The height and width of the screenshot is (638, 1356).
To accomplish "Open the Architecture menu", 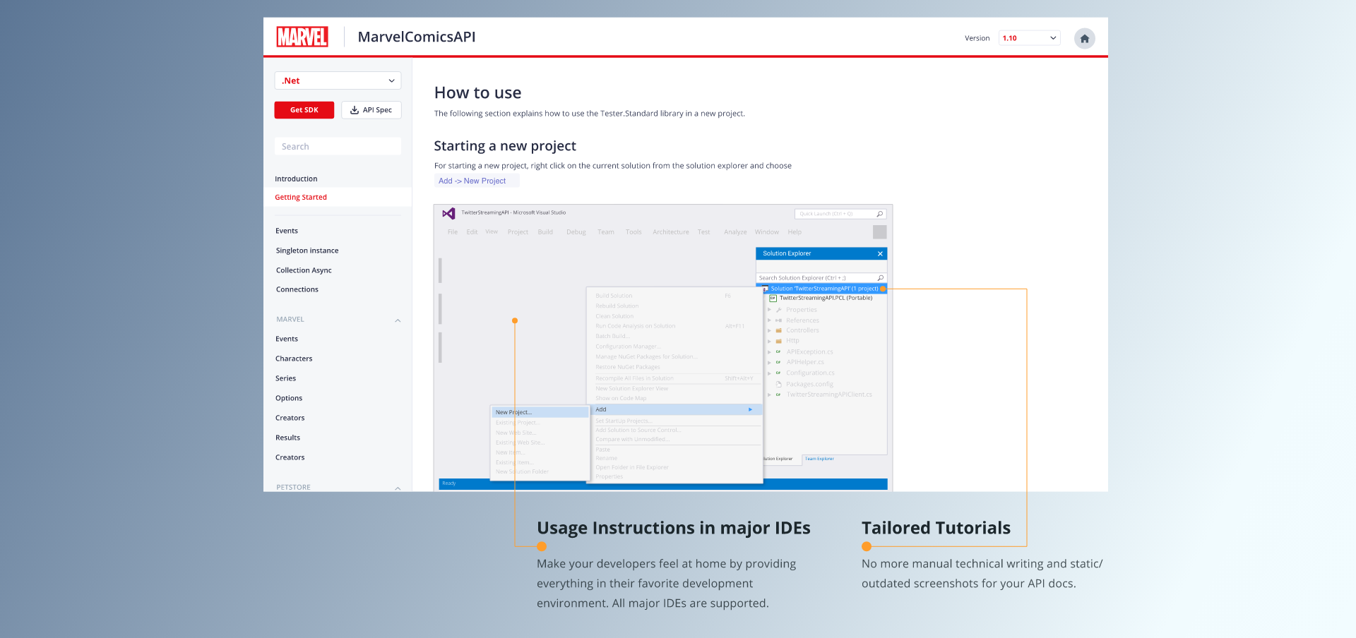I will click(x=671, y=232).
